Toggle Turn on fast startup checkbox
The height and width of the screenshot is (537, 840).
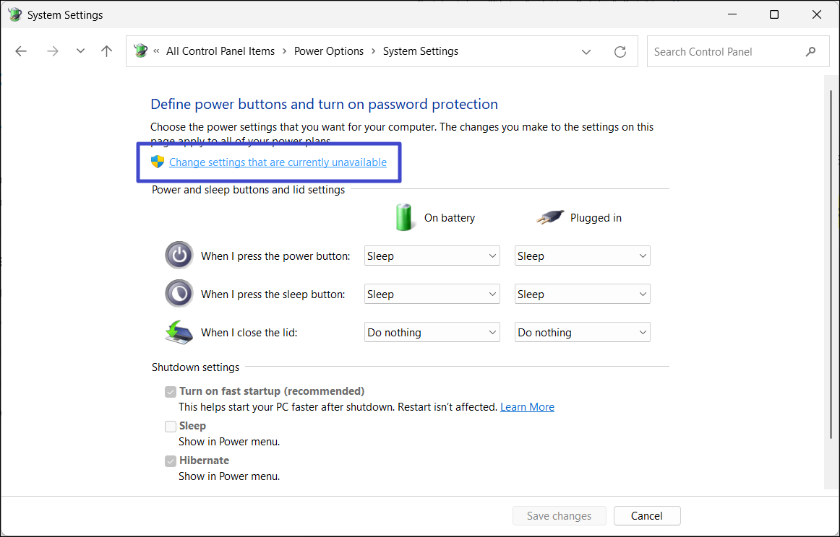tap(171, 392)
